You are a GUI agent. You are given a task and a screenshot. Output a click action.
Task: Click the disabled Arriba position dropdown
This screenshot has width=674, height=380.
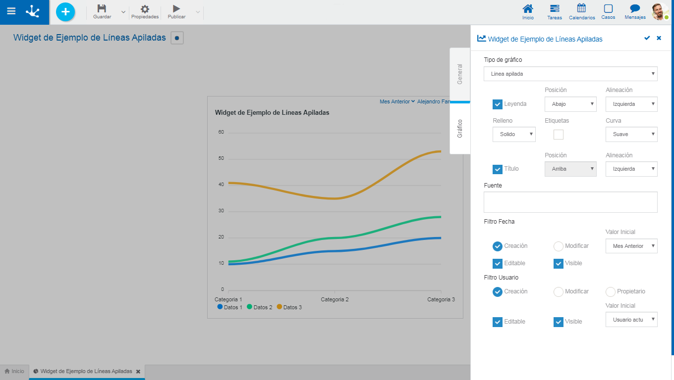click(570, 169)
